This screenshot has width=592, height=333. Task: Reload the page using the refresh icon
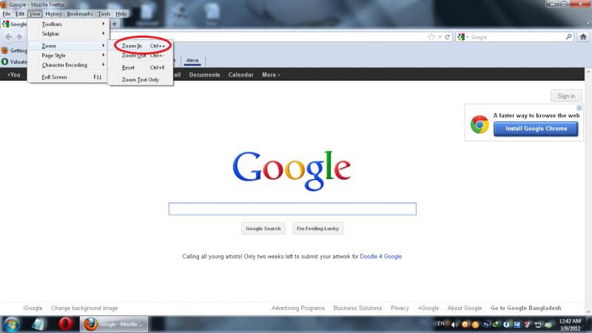(x=448, y=36)
